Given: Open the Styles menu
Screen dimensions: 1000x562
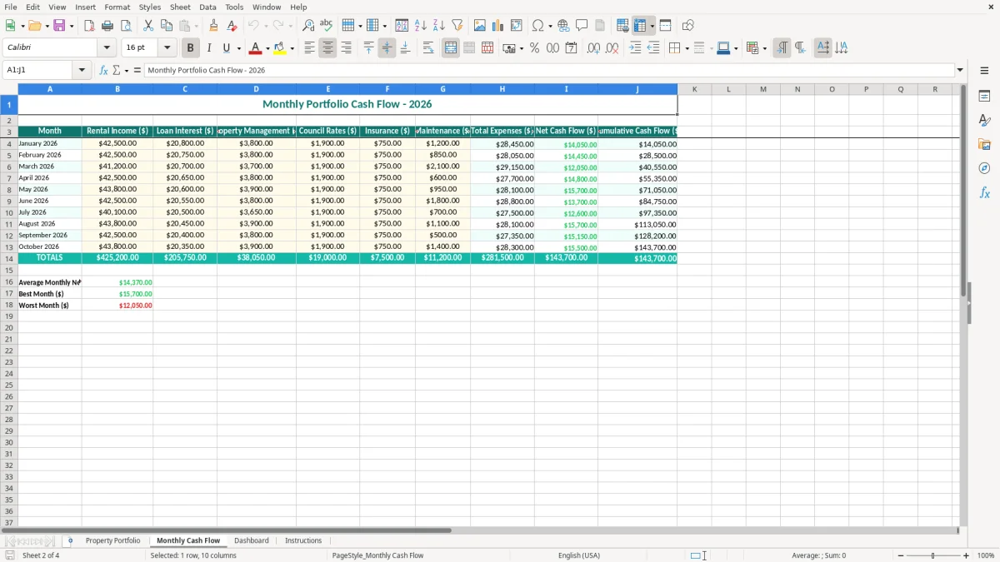Looking at the screenshot, I should (x=150, y=7).
